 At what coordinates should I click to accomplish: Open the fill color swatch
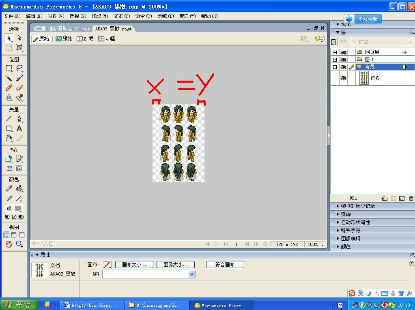tap(18, 209)
